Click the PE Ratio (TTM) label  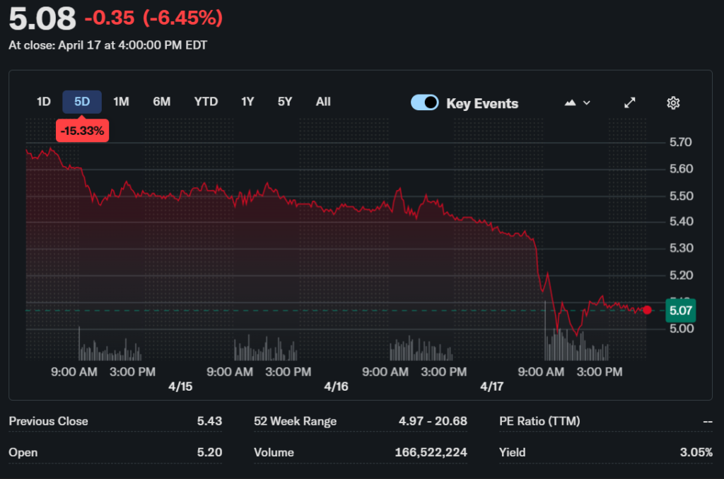click(x=539, y=421)
